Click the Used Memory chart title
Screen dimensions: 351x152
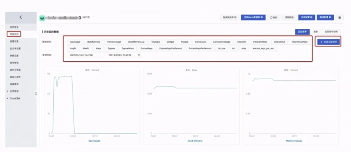click(x=195, y=141)
